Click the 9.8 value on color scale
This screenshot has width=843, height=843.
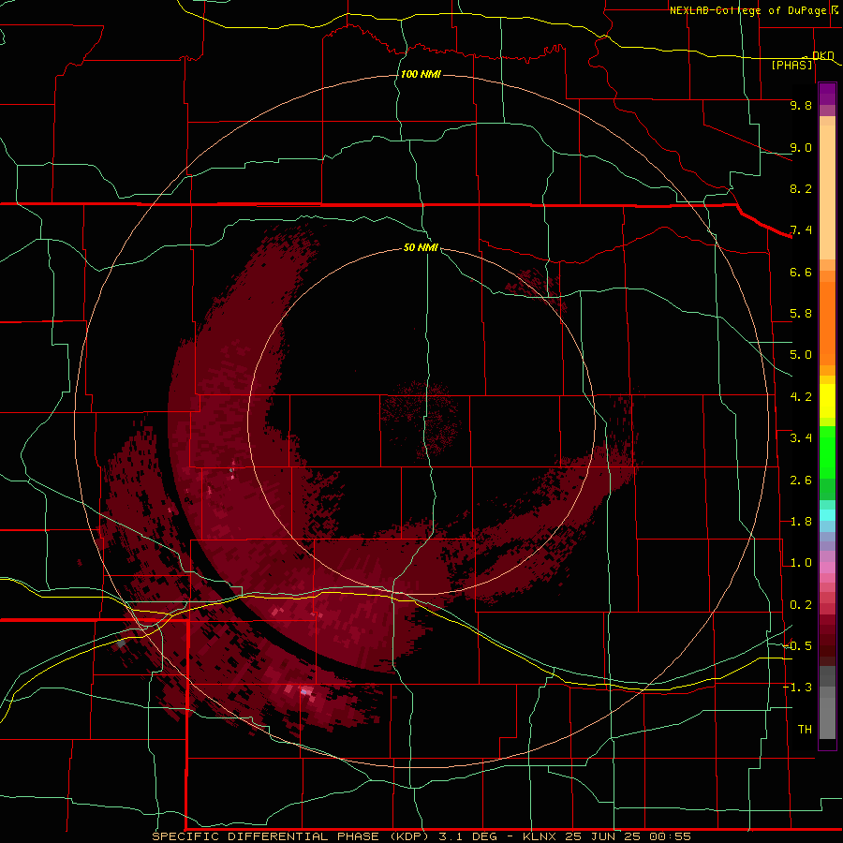tap(801, 105)
